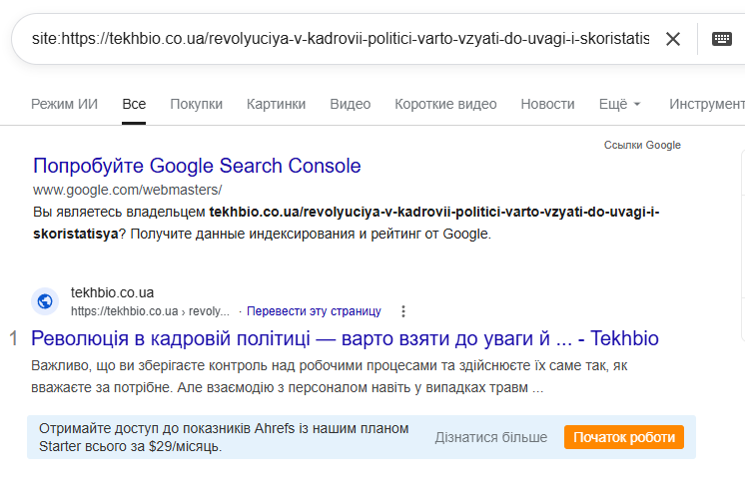Select the Все tab

[134, 104]
